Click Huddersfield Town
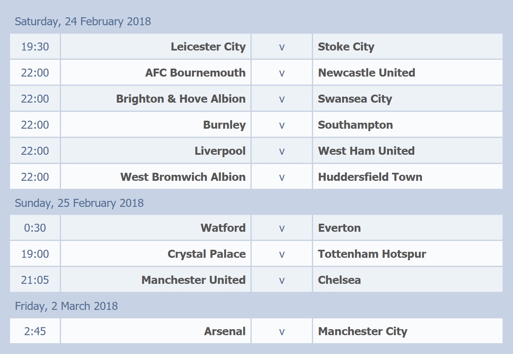 pyautogui.click(x=370, y=177)
